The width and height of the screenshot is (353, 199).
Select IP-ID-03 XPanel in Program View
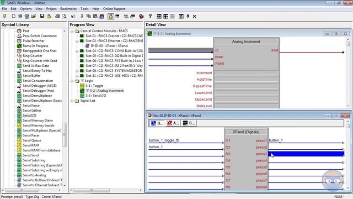109,46
